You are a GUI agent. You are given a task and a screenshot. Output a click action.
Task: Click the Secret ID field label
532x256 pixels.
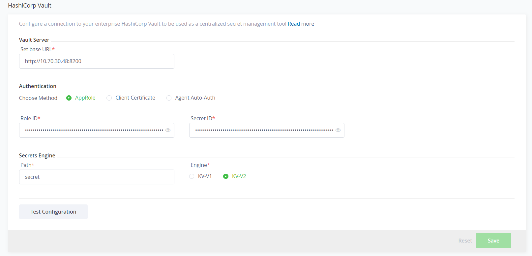[203, 118]
